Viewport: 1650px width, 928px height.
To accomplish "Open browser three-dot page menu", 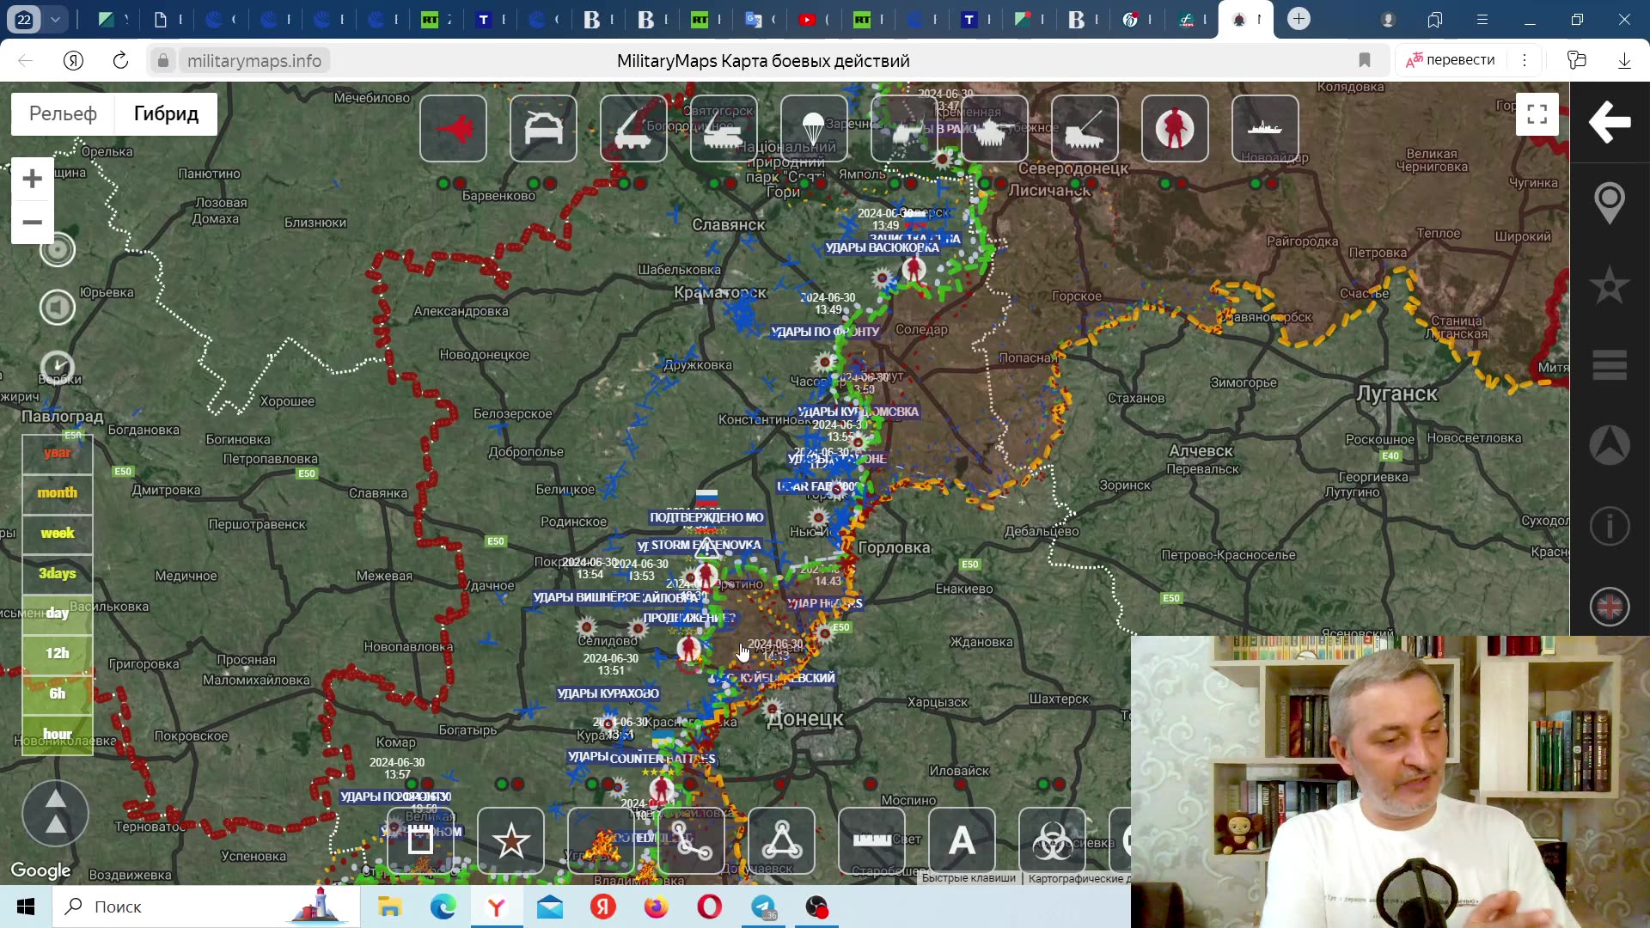I will [x=1525, y=60].
